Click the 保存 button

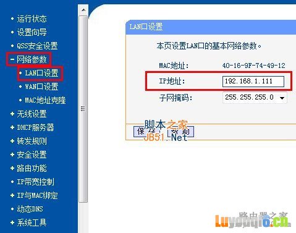point(146,131)
